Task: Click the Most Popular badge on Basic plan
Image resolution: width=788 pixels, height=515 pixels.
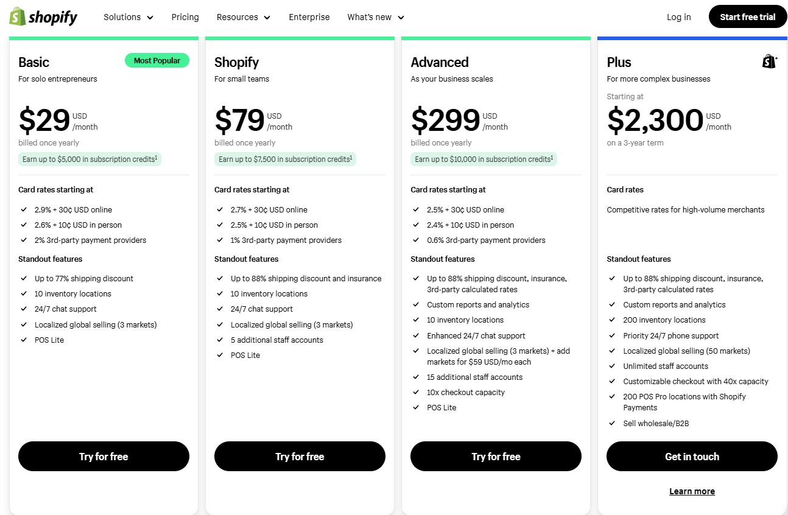Action: 157,60
